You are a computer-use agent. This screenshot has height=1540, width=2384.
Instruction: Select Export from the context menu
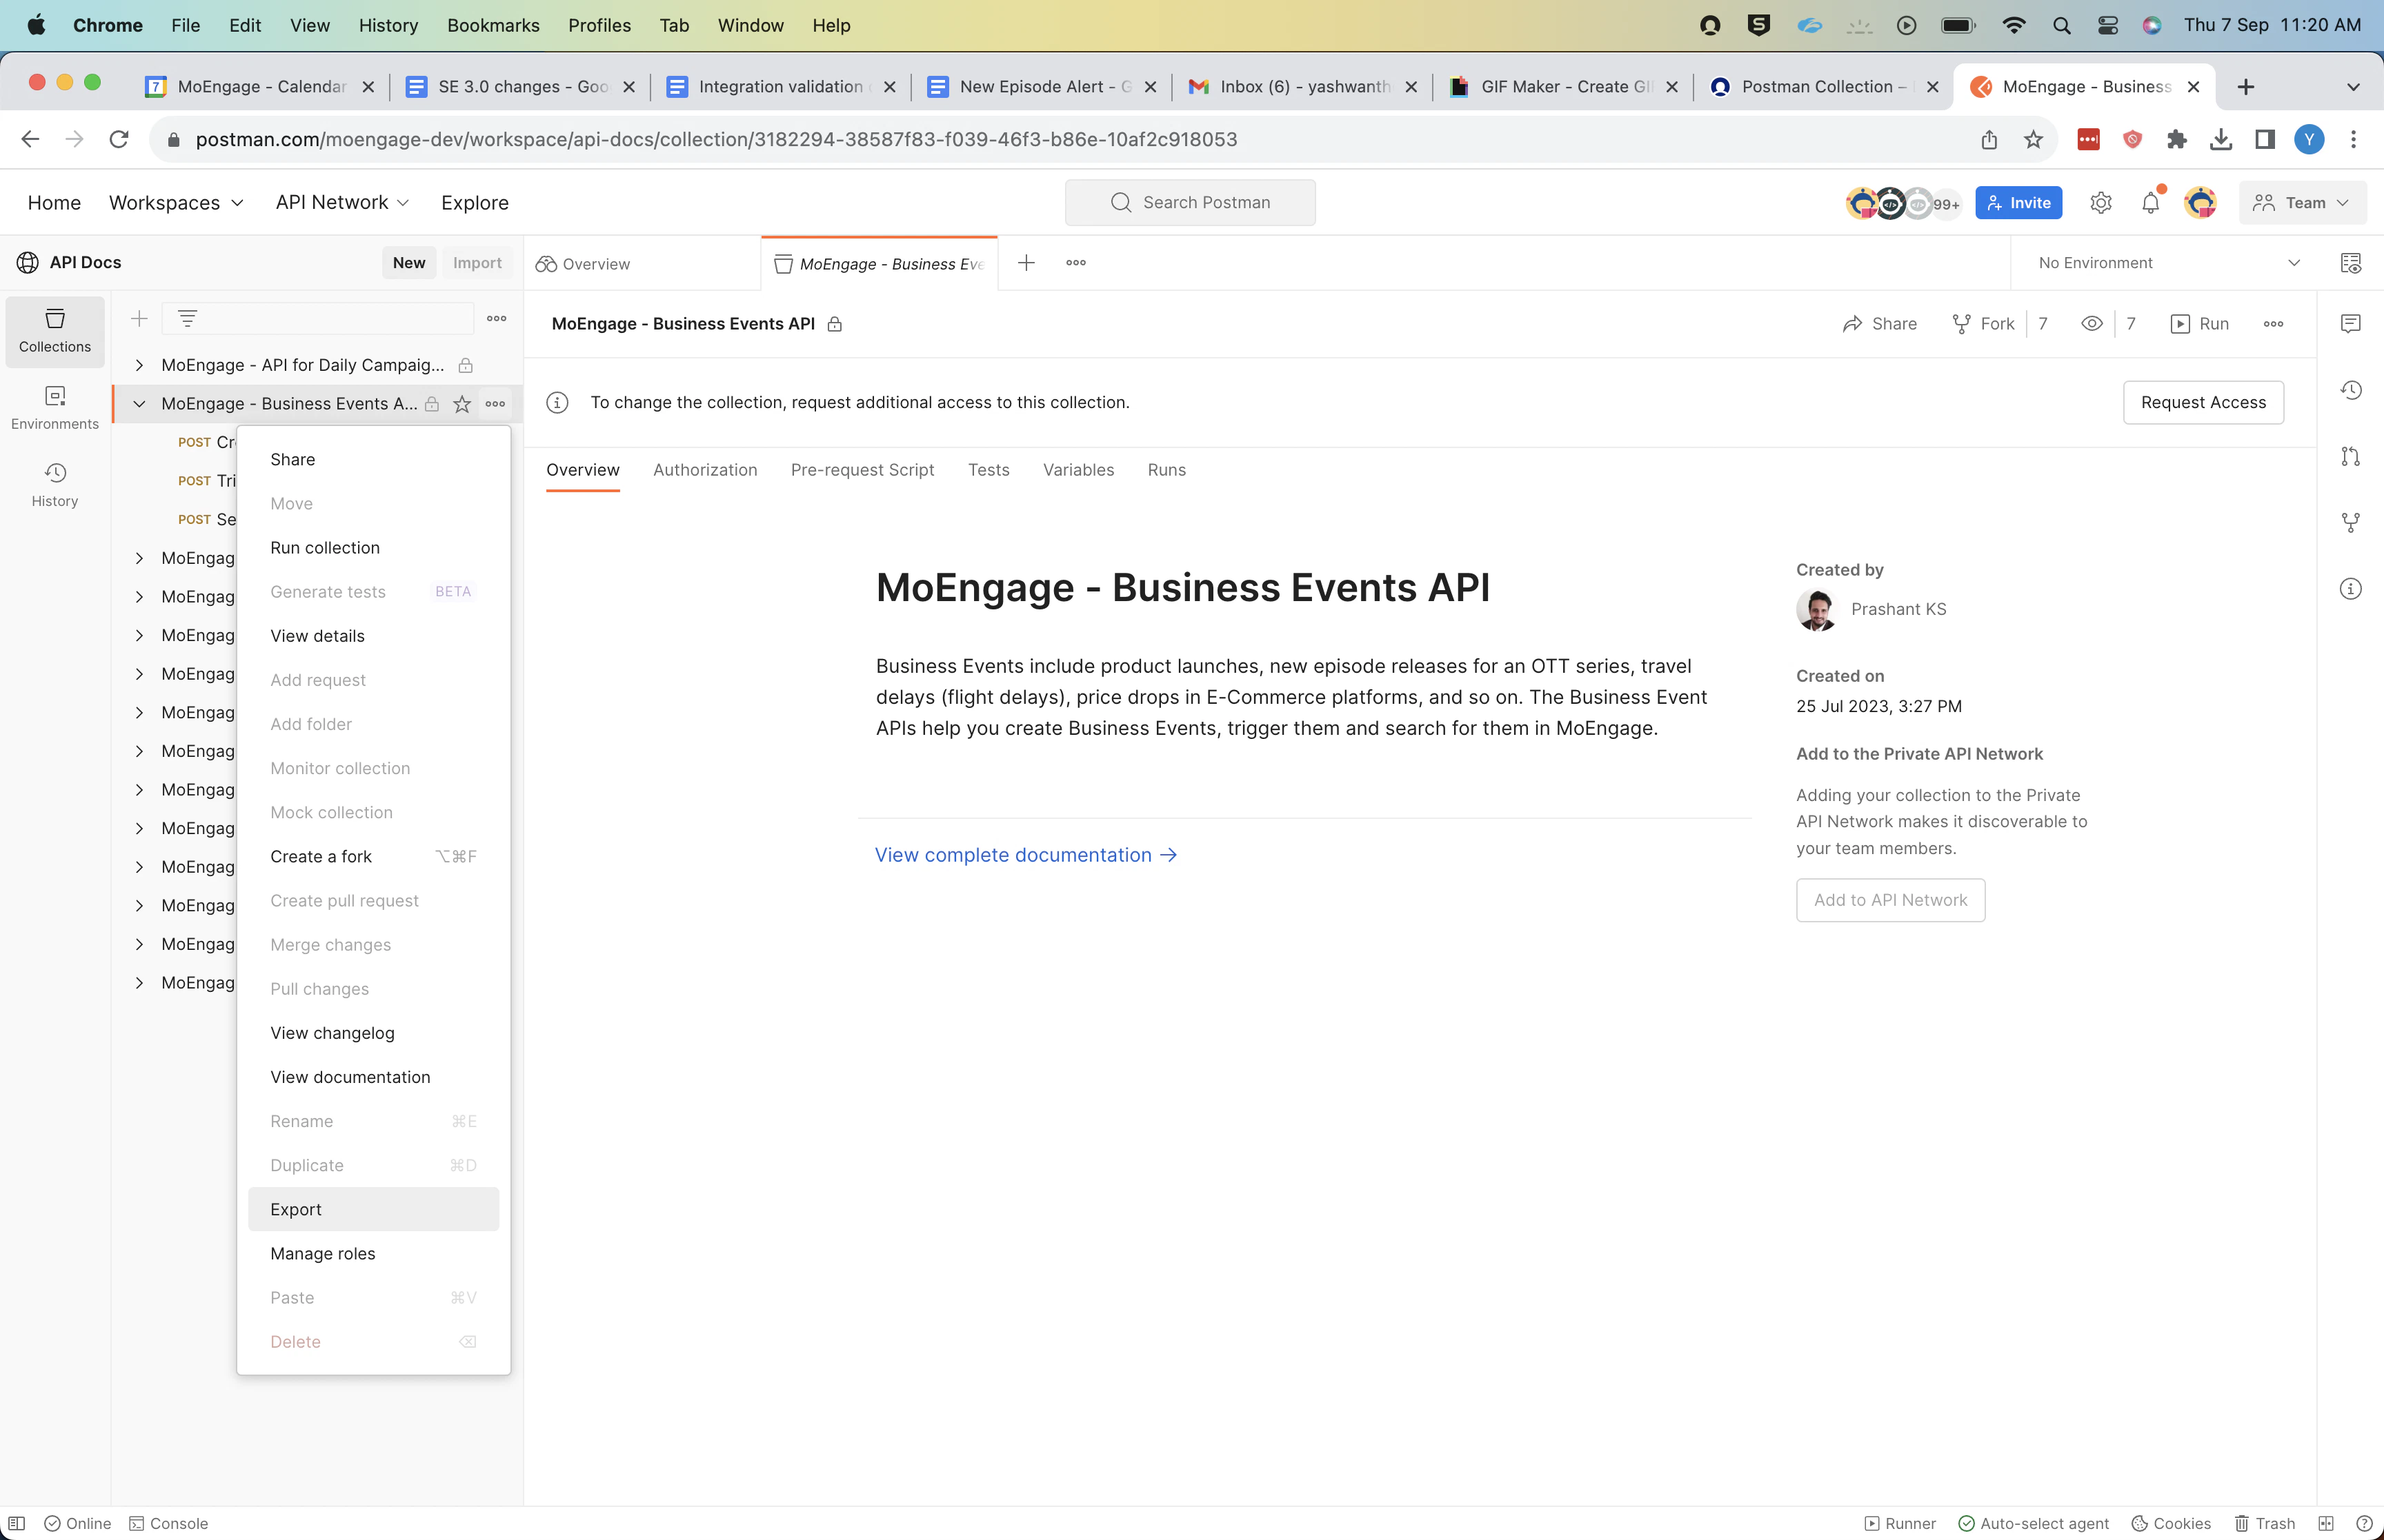tap(295, 1209)
